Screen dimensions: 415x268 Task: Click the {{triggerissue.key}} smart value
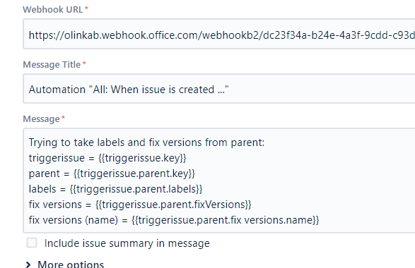[x=142, y=158]
